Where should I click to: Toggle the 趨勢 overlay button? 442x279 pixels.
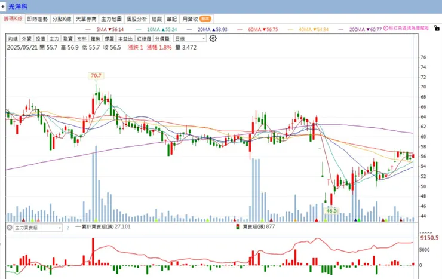[x=96, y=39]
